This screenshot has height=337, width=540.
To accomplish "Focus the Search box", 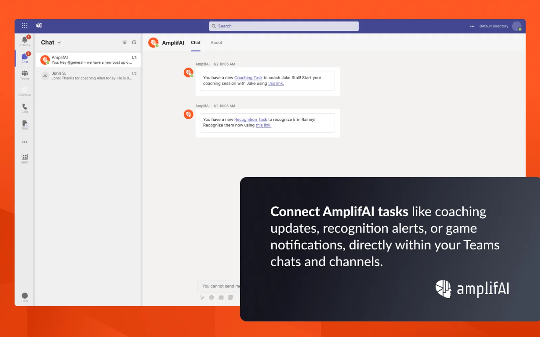I will pyautogui.click(x=283, y=26).
